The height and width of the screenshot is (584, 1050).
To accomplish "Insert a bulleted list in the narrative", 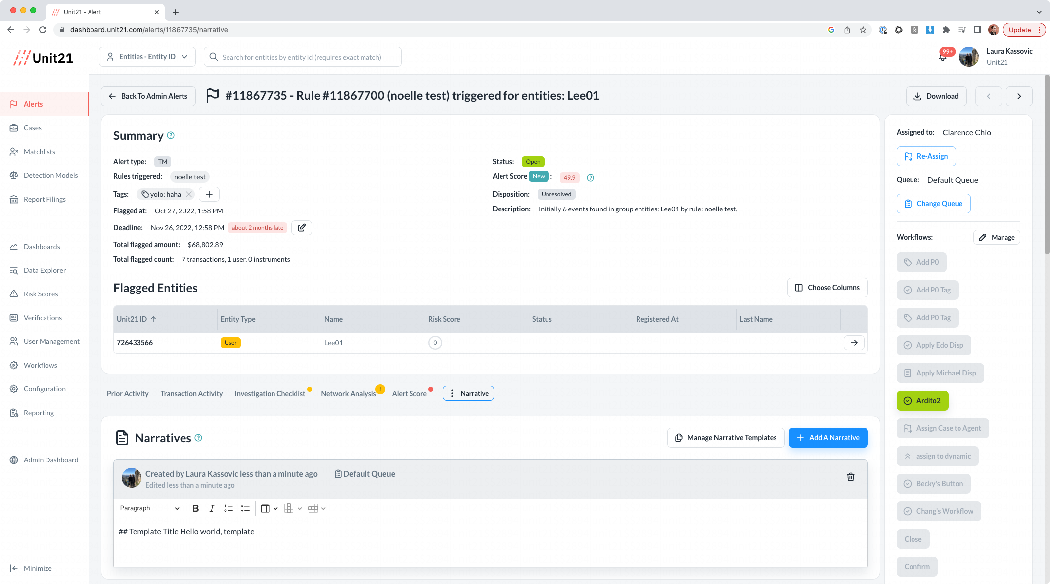I will (x=245, y=508).
